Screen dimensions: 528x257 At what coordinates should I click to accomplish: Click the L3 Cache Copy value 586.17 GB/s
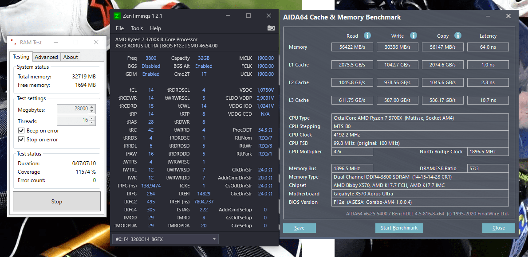442,100
